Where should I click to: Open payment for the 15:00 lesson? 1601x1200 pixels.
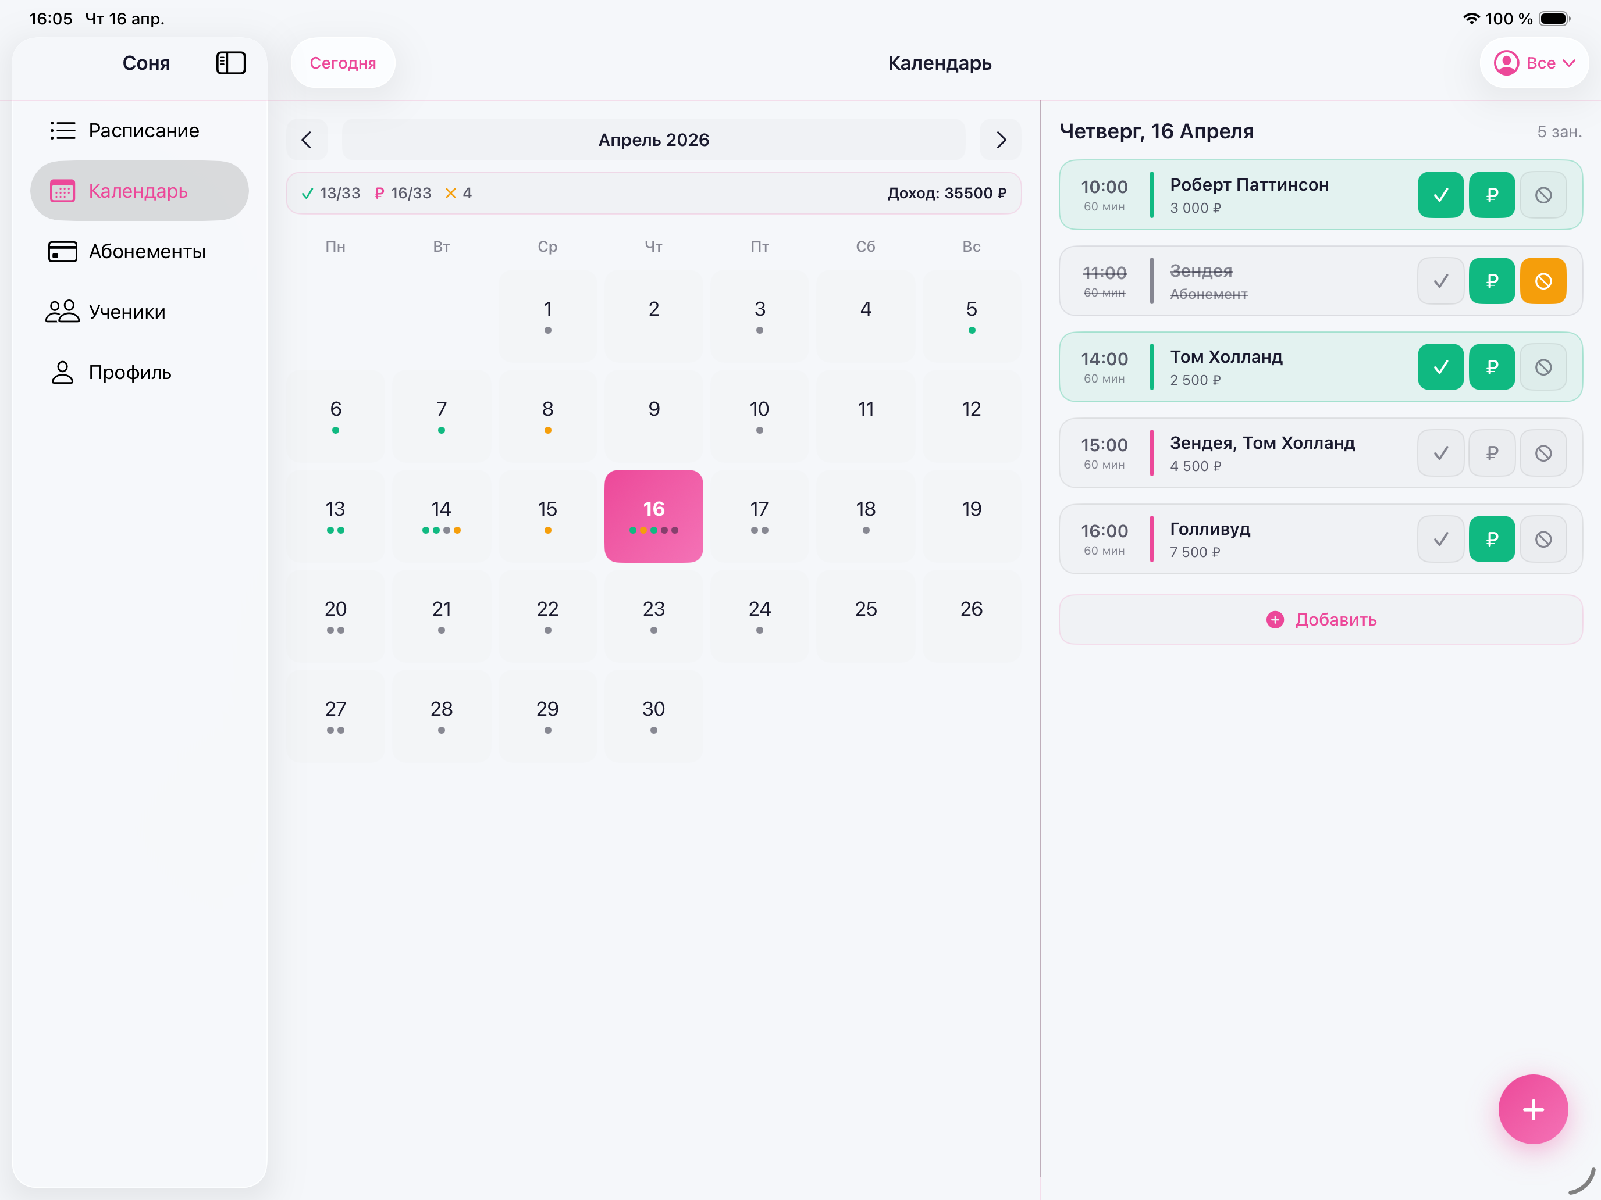[x=1492, y=453]
